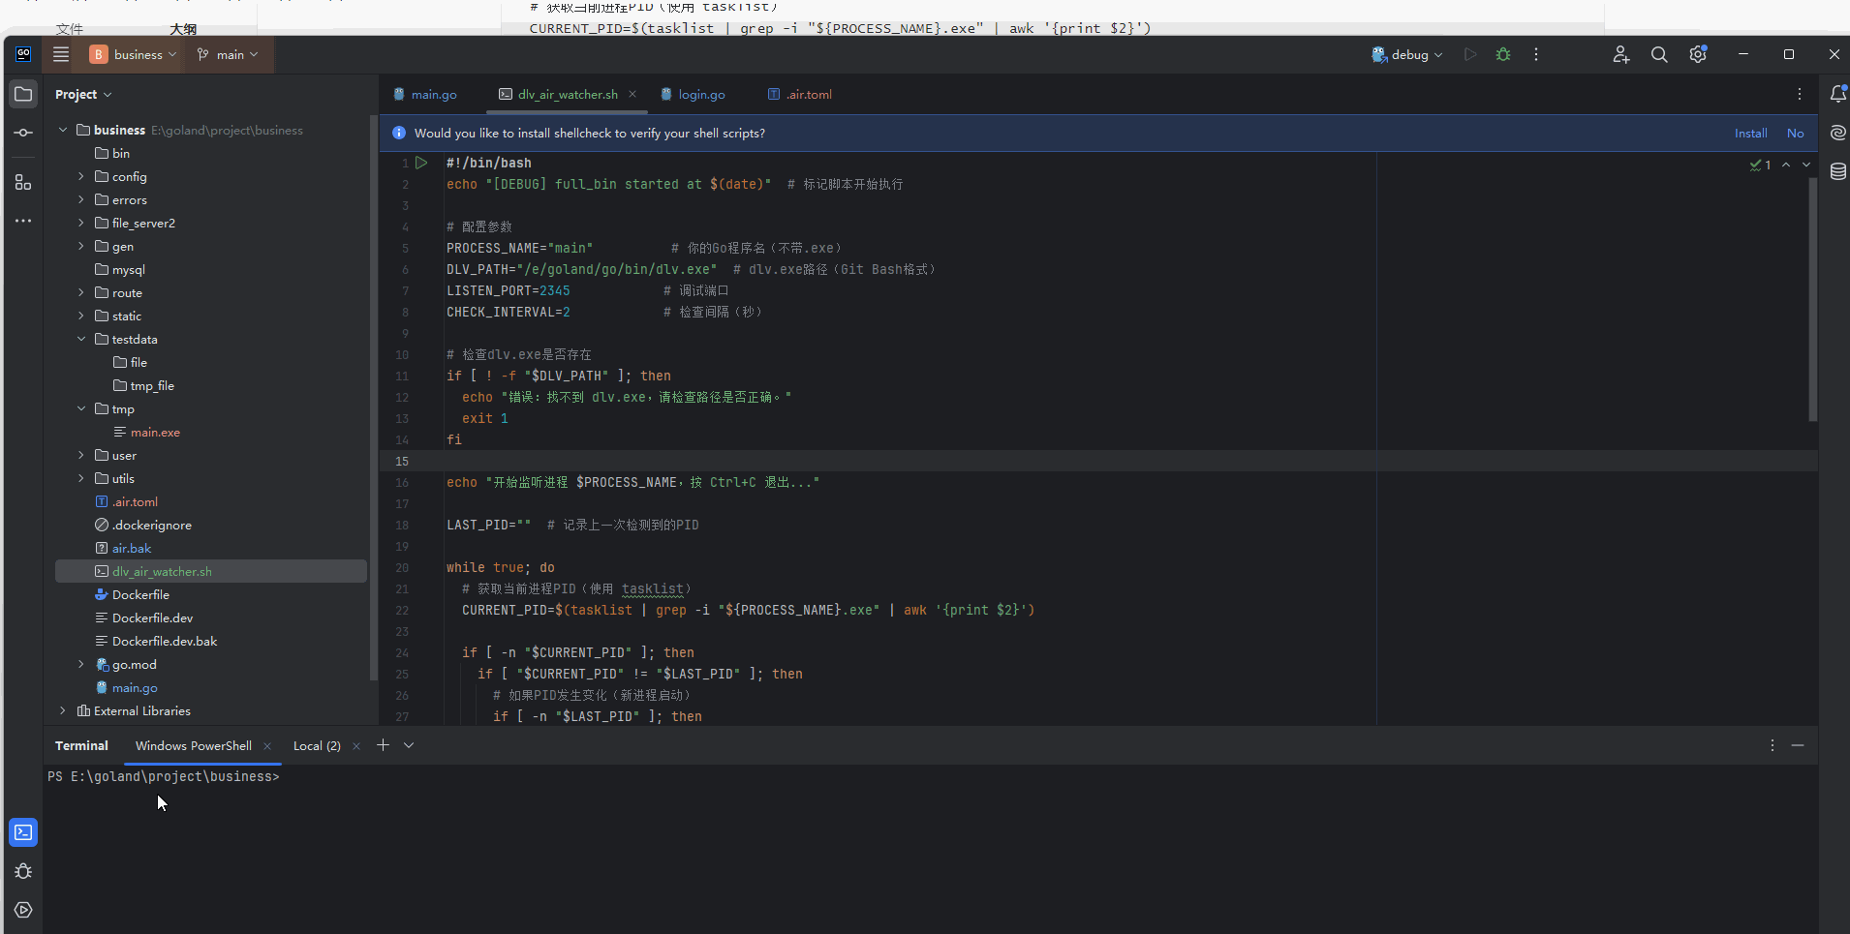Select the dlv_air_watcher.sh editor tab
This screenshot has width=1850, height=934.
567,94
